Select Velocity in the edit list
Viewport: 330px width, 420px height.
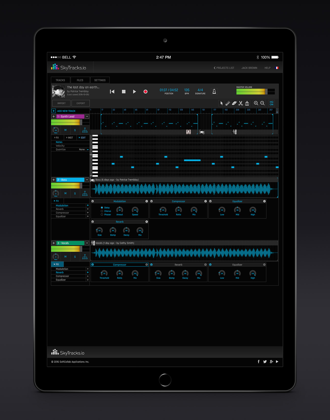point(60,146)
